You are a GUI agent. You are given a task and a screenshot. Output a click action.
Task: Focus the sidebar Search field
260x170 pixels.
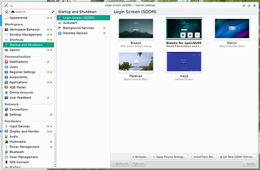(30, 12)
